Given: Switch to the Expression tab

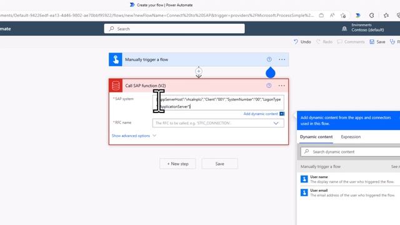Looking at the screenshot, I should 351,137.
